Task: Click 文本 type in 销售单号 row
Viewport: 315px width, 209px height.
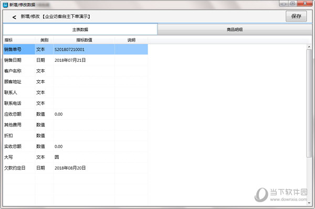Action: (40, 49)
